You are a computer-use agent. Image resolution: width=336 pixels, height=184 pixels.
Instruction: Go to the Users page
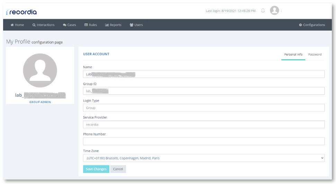coord(136,25)
